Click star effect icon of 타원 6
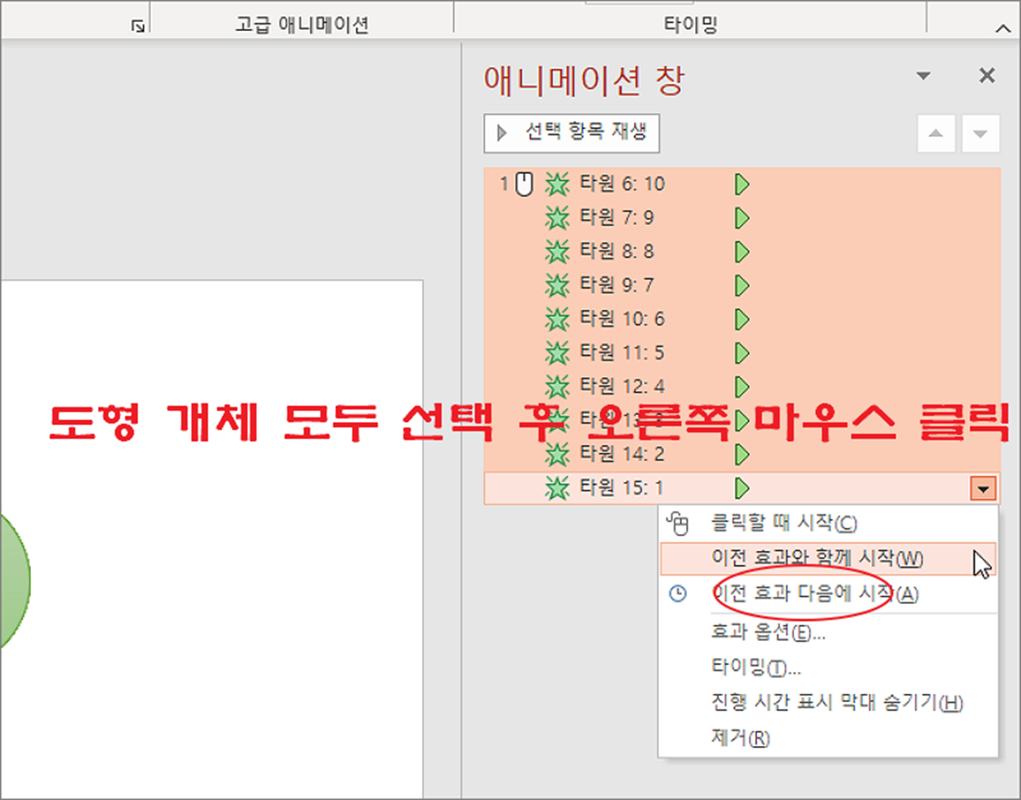This screenshot has height=800, width=1021. tap(557, 184)
